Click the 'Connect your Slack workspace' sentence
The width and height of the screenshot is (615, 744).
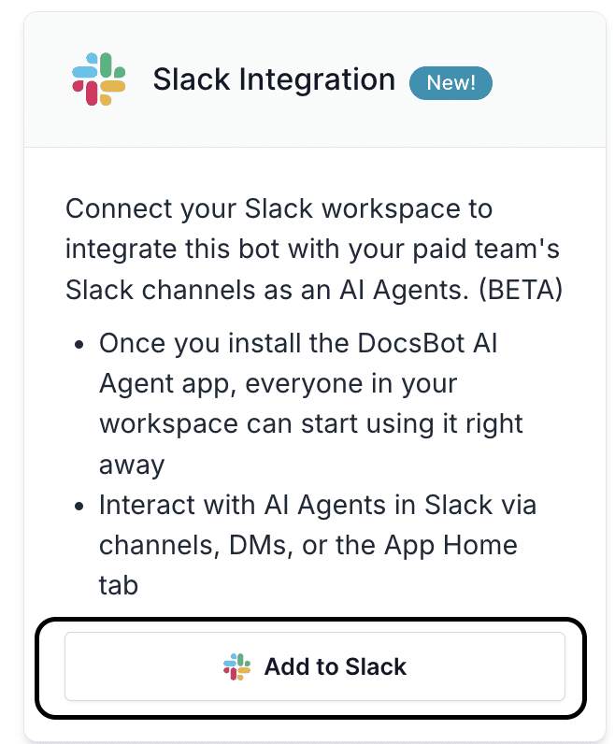point(279,207)
